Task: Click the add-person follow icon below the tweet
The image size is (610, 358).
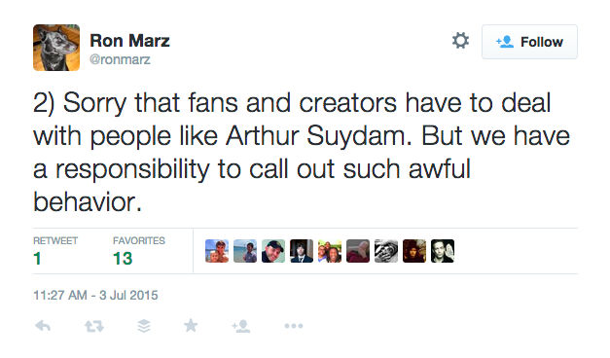Action: click(x=241, y=326)
